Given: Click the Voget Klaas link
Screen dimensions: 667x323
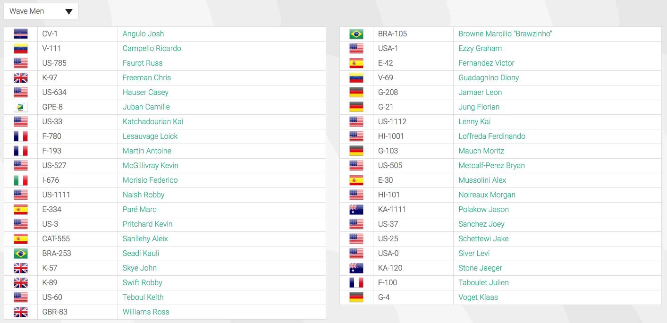Looking at the screenshot, I should click(x=478, y=297).
